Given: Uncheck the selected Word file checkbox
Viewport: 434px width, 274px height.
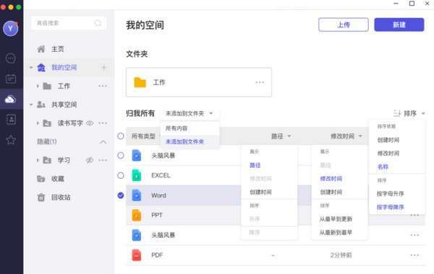Looking at the screenshot, I should 121,195.
